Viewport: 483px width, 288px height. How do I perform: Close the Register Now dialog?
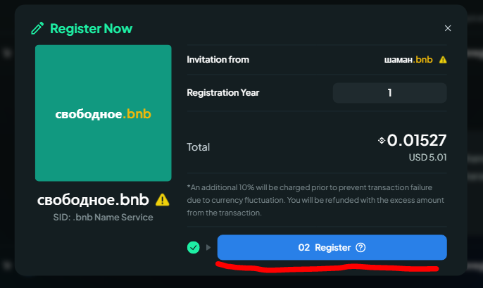[448, 28]
